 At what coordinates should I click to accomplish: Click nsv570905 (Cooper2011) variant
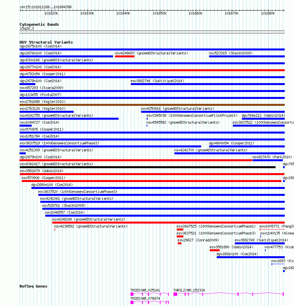[42, 129]
